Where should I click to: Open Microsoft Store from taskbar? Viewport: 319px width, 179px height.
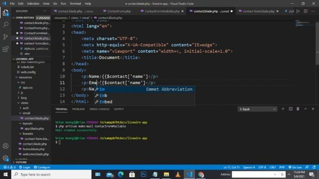[x=132, y=175]
